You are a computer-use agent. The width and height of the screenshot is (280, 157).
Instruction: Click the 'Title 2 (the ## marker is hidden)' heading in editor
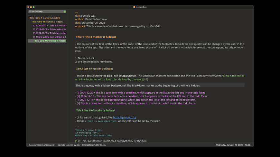point(94,69)
